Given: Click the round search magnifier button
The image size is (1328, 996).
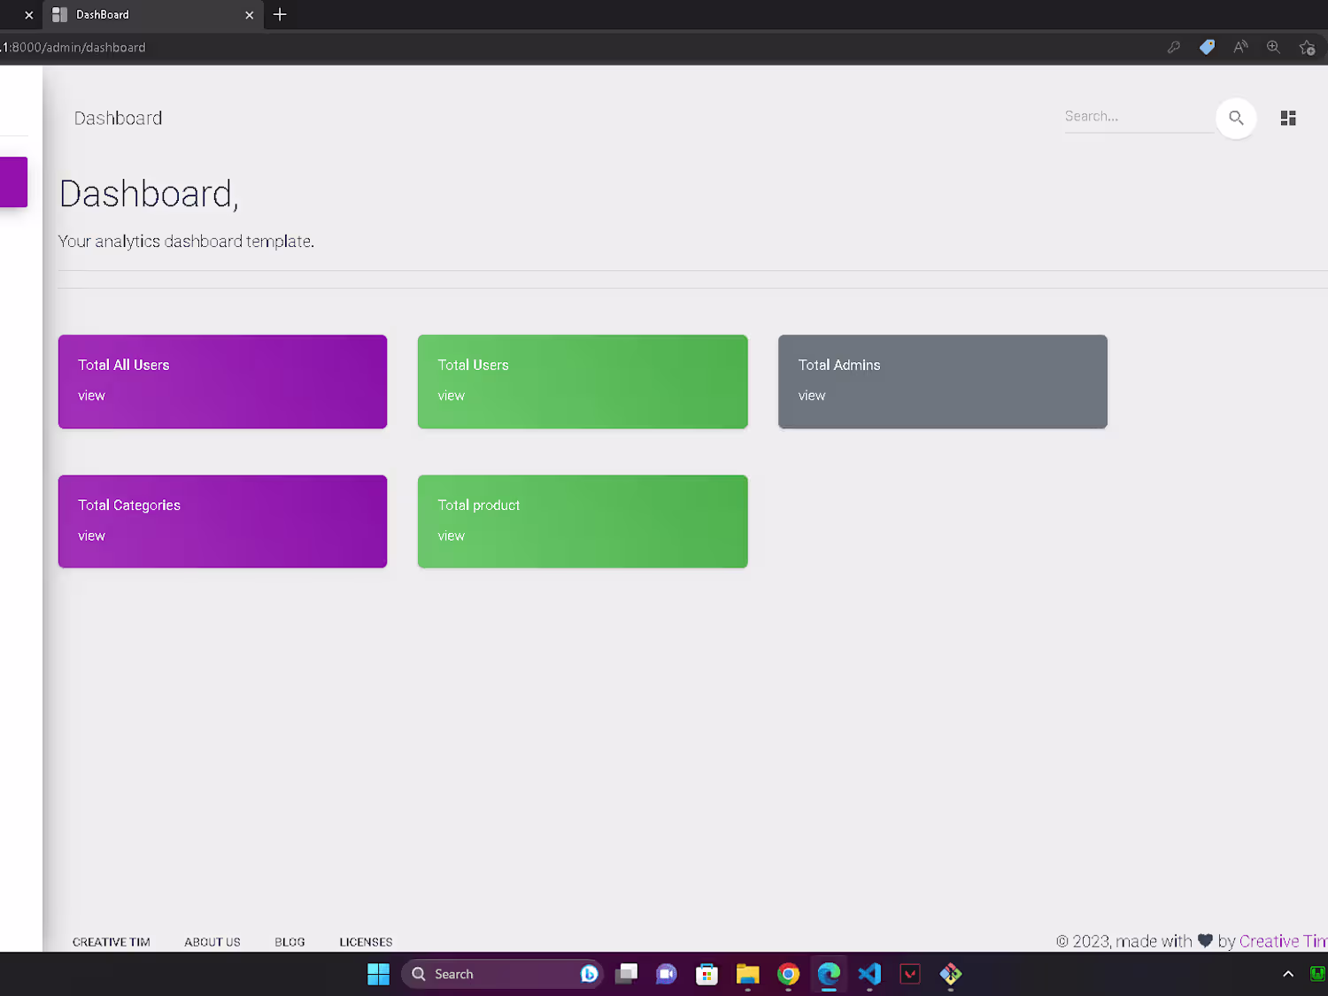Looking at the screenshot, I should point(1236,118).
